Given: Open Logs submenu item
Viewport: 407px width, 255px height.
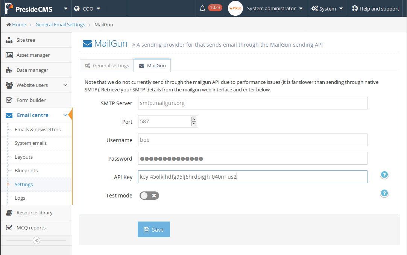Looking at the screenshot, I should [x=20, y=198].
